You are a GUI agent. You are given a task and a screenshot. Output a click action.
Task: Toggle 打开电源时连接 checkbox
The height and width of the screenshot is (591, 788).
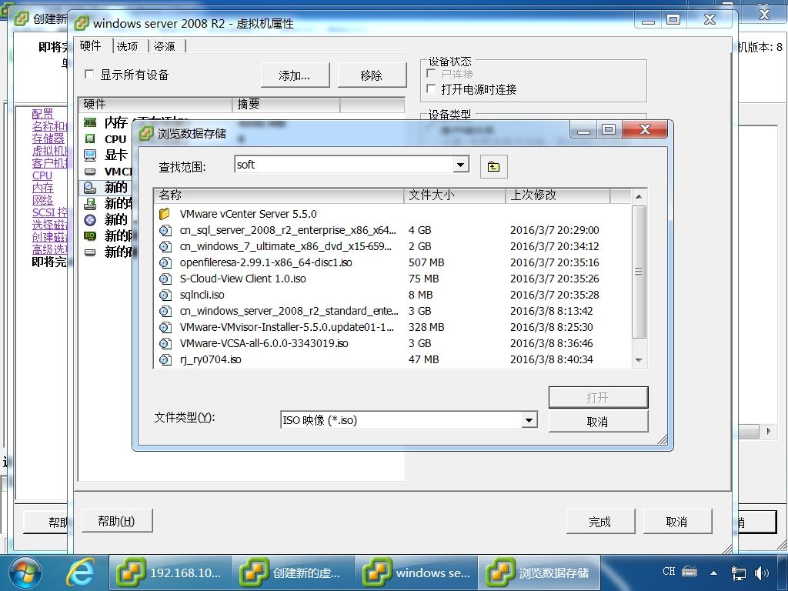(x=431, y=89)
